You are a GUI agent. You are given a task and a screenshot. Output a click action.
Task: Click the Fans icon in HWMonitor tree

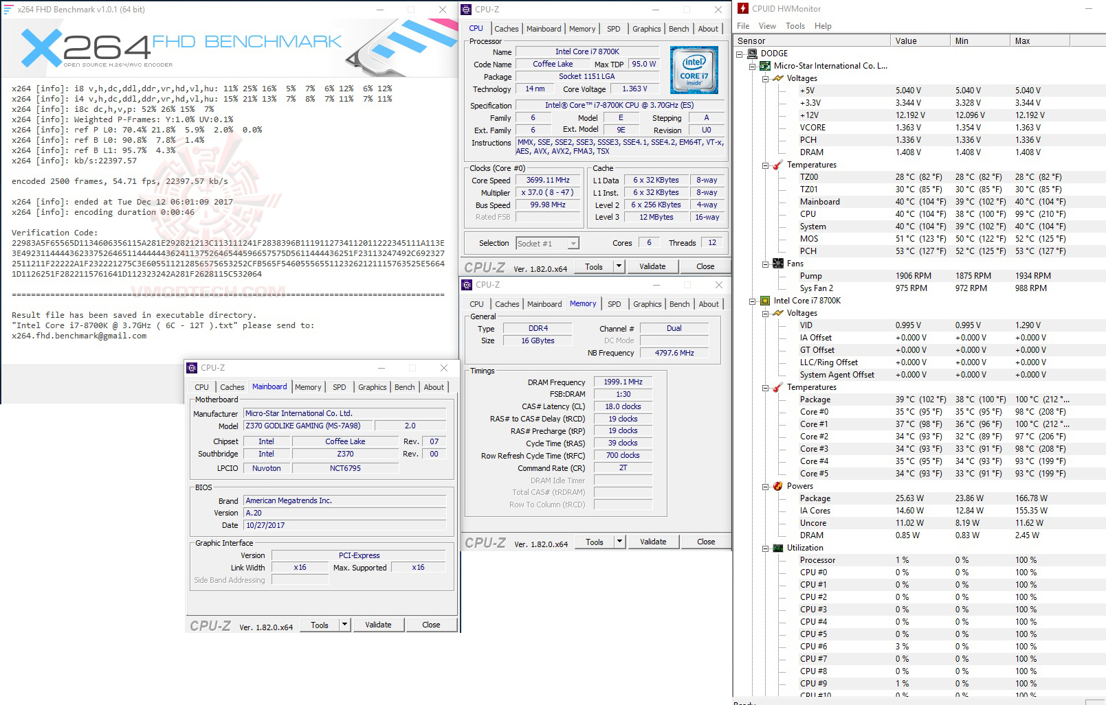point(777,263)
